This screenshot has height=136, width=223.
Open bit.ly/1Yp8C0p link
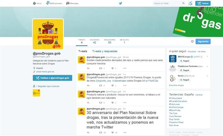click(x=150, y=81)
